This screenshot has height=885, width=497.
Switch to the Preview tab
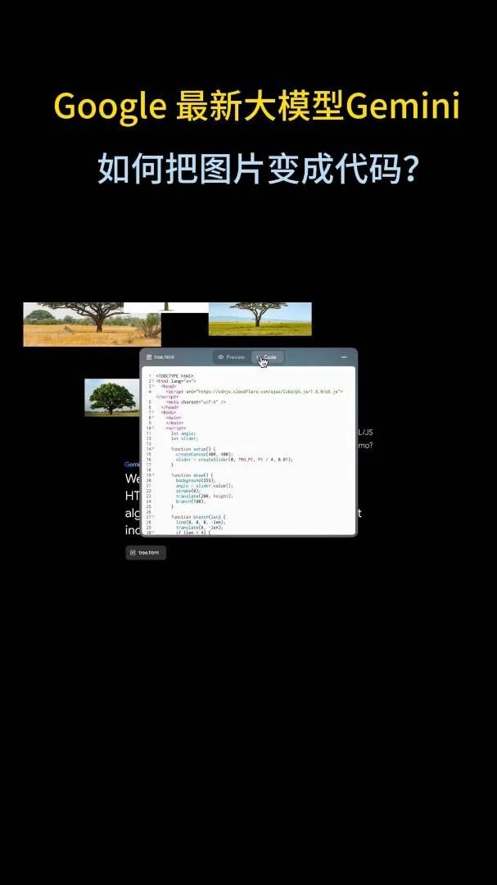pyautogui.click(x=231, y=357)
